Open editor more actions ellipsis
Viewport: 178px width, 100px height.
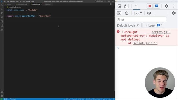point(113,4)
